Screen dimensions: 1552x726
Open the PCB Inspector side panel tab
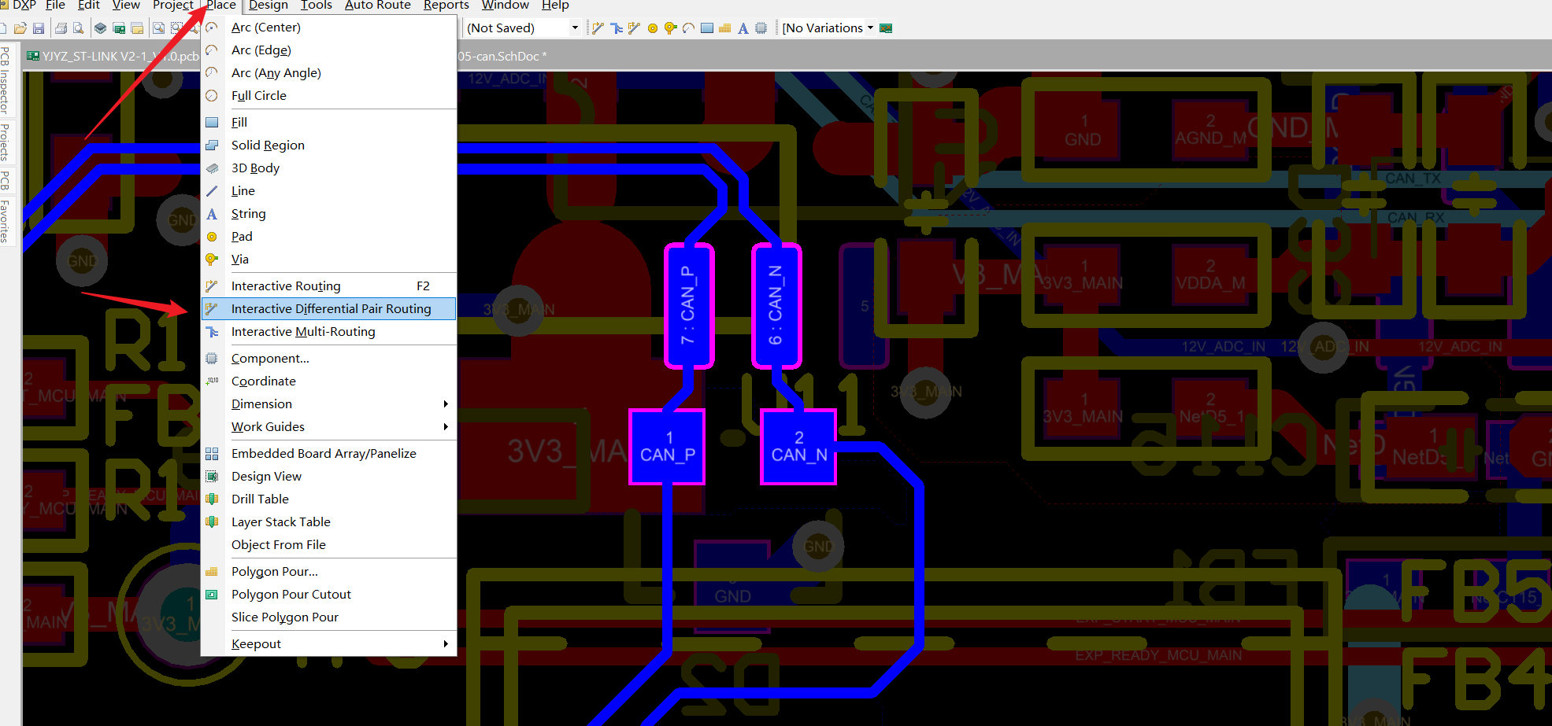[x=6, y=80]
